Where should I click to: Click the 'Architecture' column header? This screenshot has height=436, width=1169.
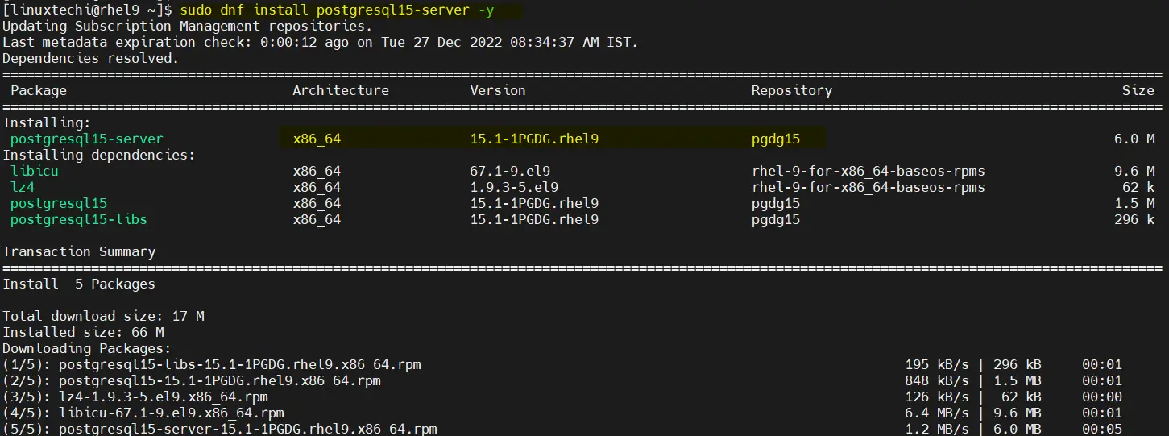tap(341, 90)
